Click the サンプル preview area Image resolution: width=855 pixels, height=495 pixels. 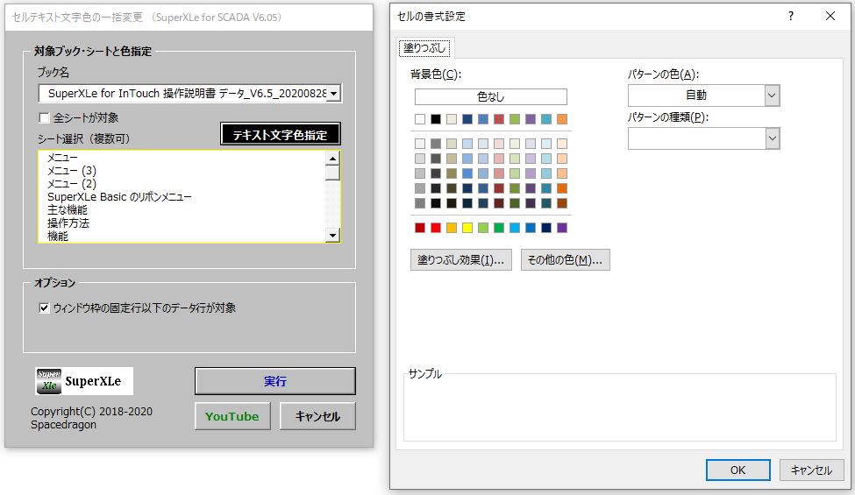(619, 407)
